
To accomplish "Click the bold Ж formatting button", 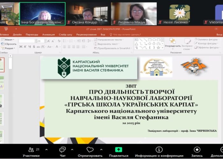I will coord(20,47).
